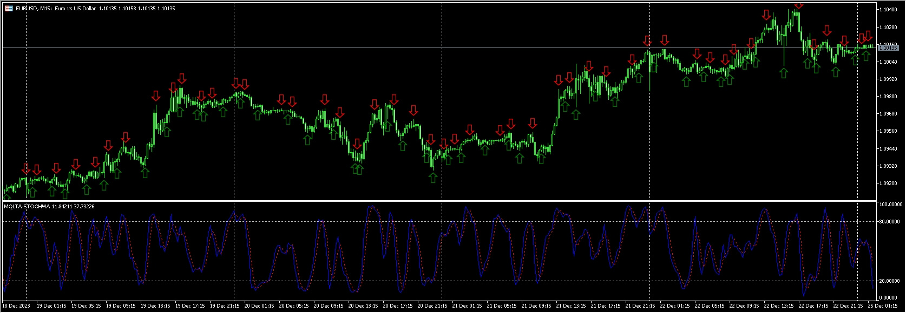The width and height of the screenshot is (906, 313).
Task: Select the MQLTA-STOCHWA indicator label
Action: (x=27, y=206)
